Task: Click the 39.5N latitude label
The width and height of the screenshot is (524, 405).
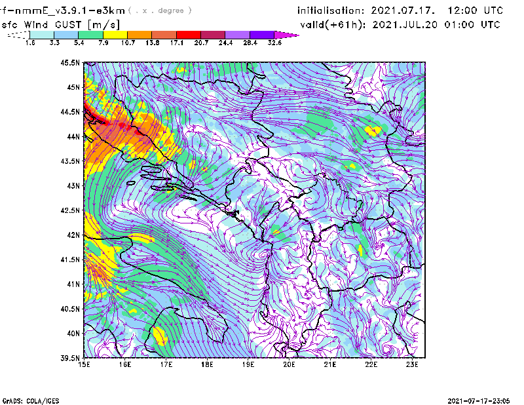Action: pyautogui.click(x=70, y=358)
